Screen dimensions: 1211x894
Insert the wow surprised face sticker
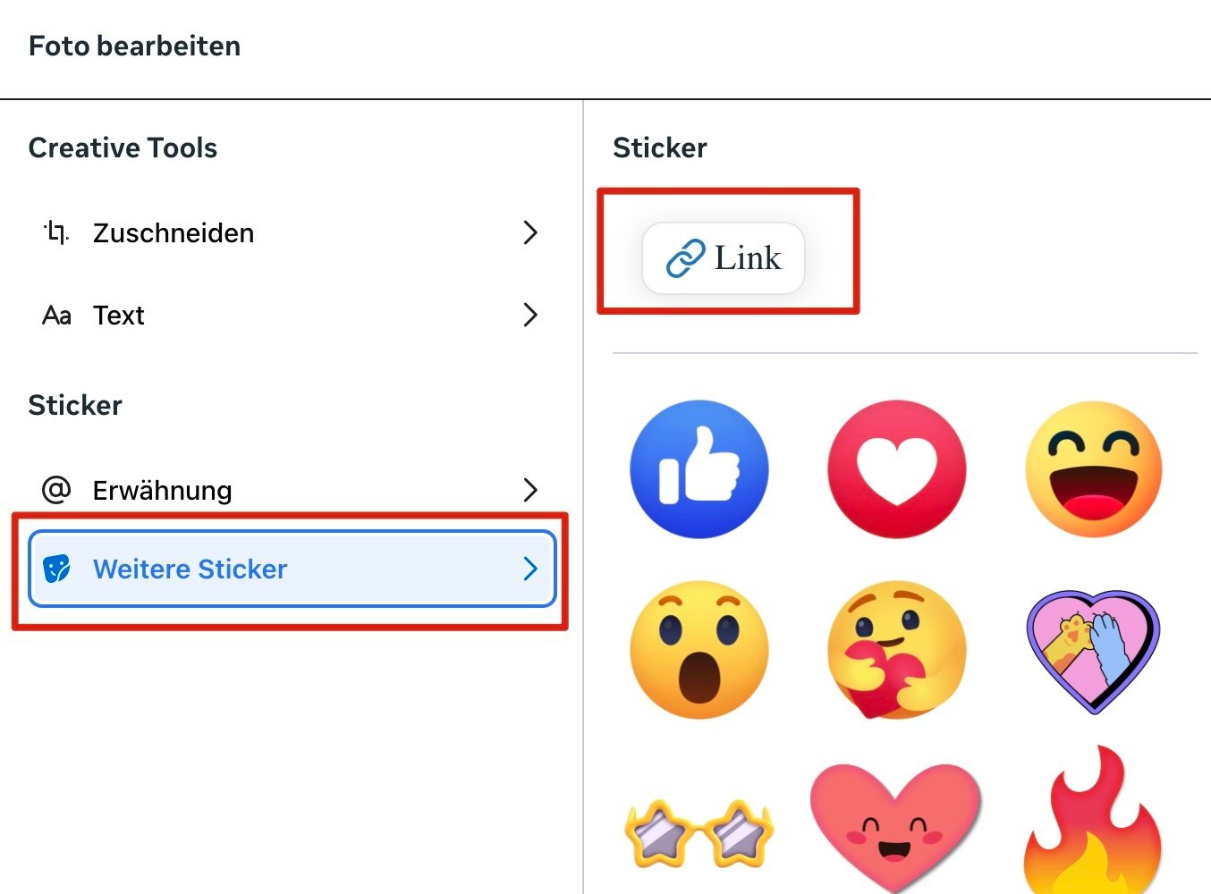coord(699,649)
